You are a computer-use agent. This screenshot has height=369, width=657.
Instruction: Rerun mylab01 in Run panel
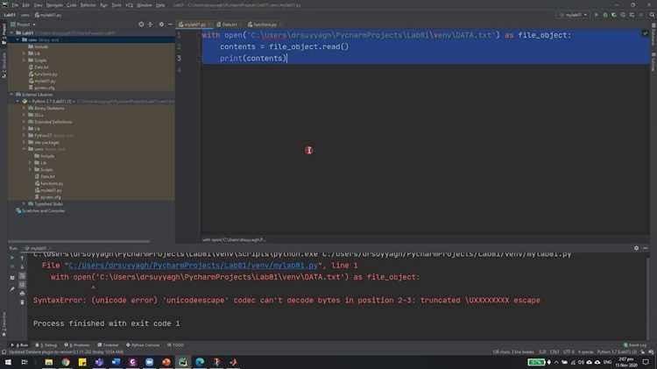click(x=12, y=258)
